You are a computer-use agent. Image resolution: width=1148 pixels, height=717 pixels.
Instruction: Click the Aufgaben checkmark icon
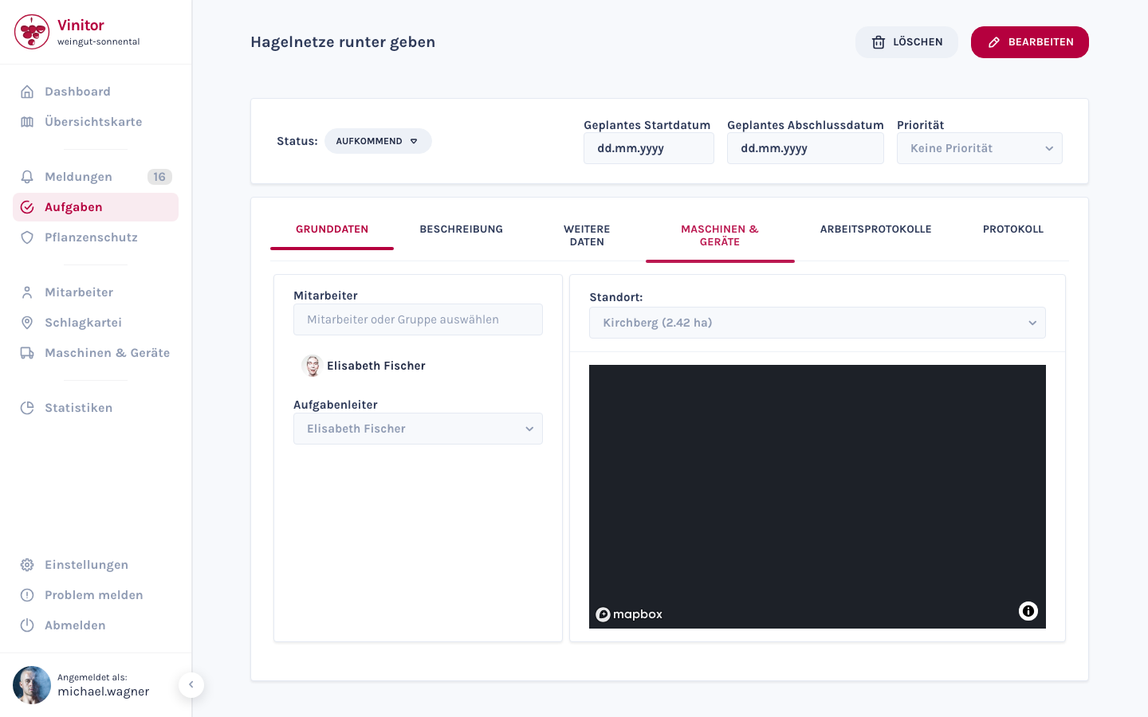27,207
